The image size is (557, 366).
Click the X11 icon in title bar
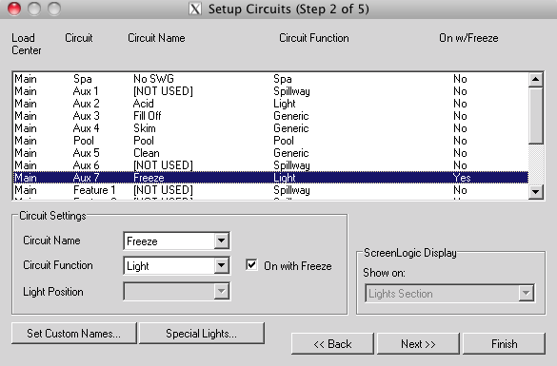(x=195, y=9)
